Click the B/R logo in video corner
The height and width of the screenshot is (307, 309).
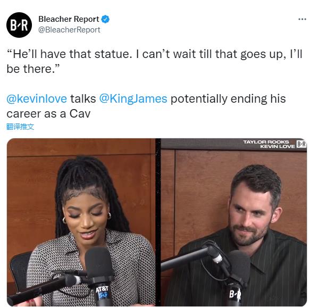(x=301, y=144)
